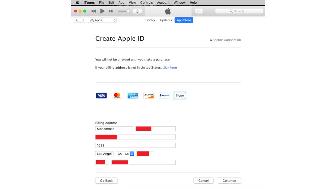Click the rewind playback button
The width and height of the screenshot is (336, 189).
point(94,11)
